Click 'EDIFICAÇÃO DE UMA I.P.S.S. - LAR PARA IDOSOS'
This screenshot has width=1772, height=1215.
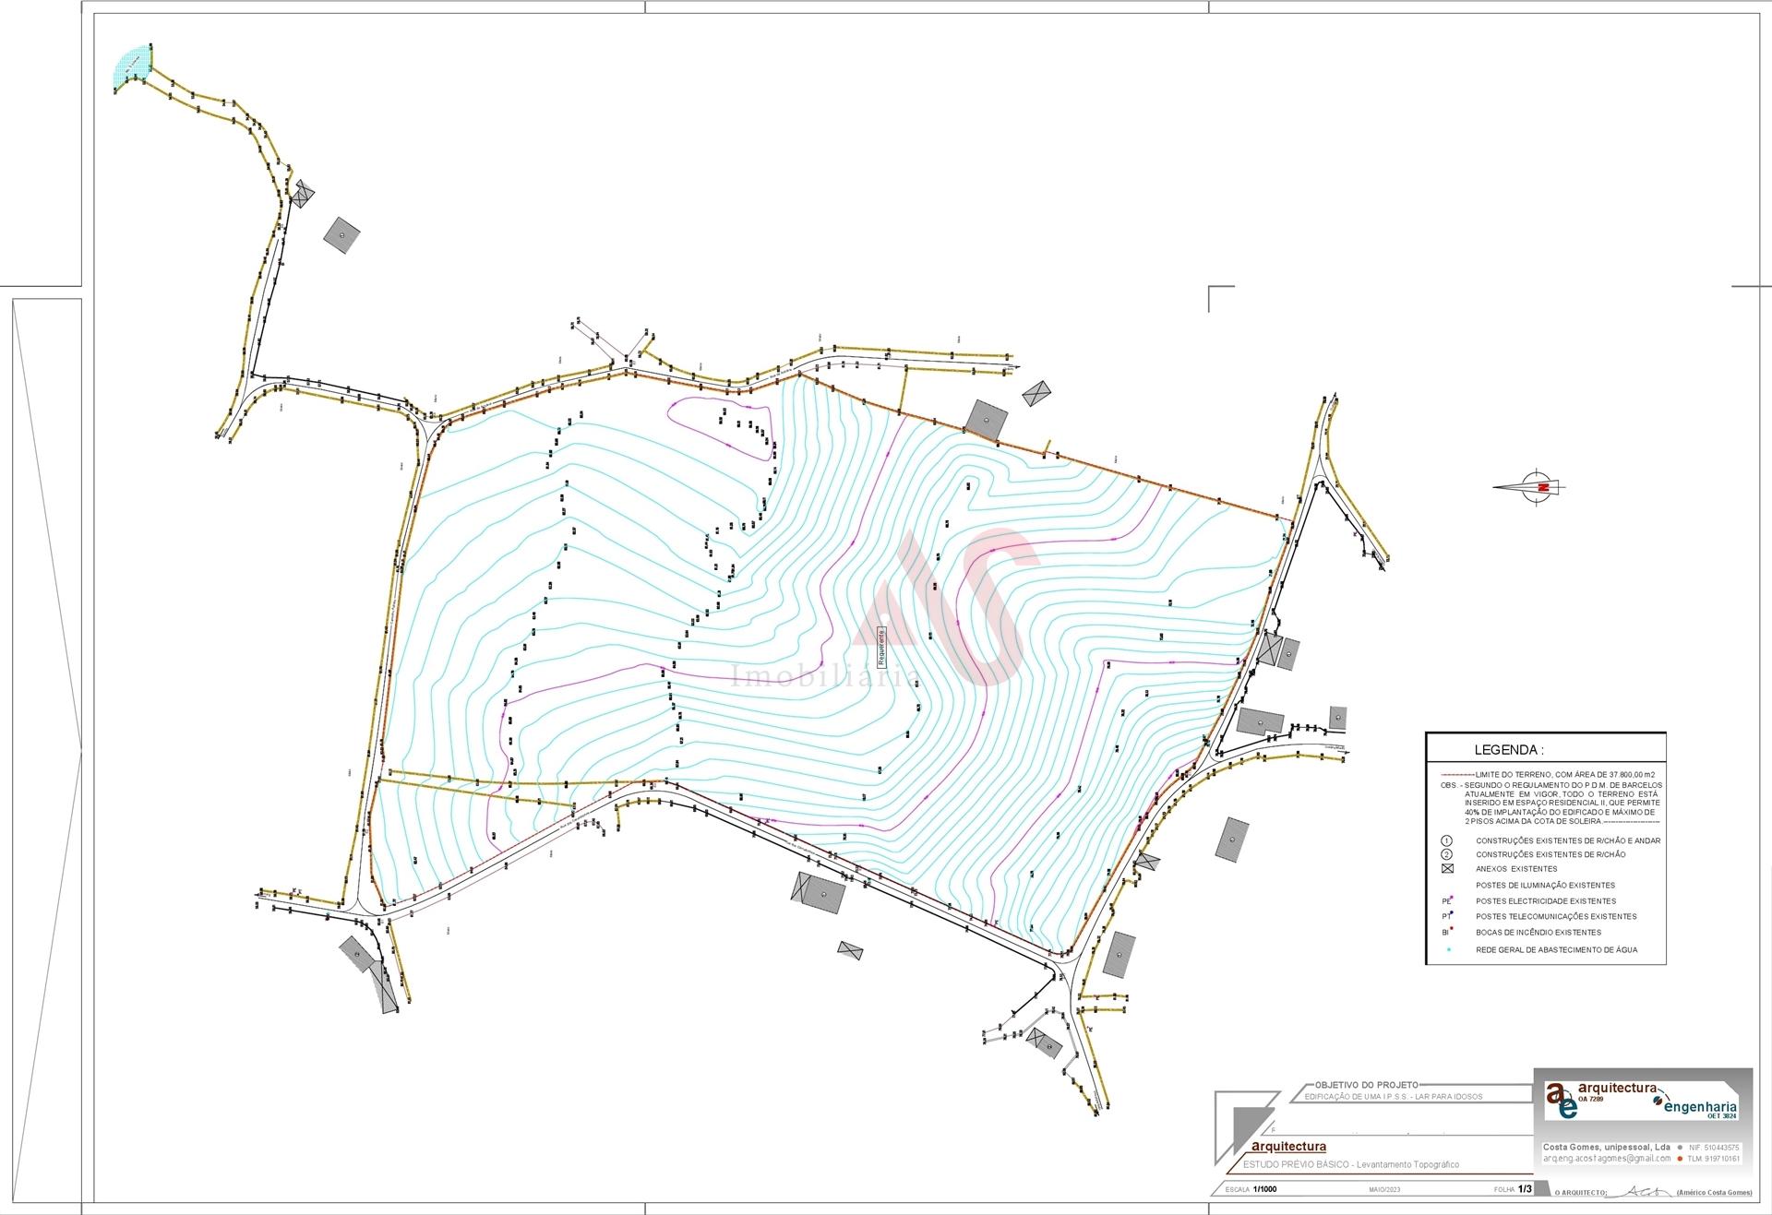click(1394, 1097)
